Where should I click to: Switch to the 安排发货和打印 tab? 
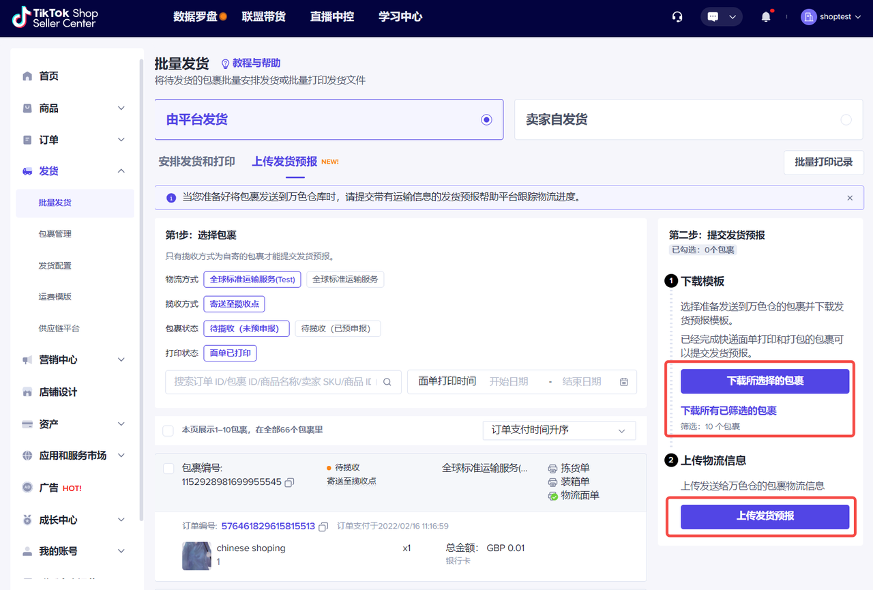tap(196, 162)
